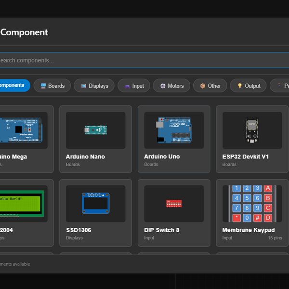Click Boards label under Arduino Nano
Viewport: 289px width, 289px height.
(x=73, y=164)
